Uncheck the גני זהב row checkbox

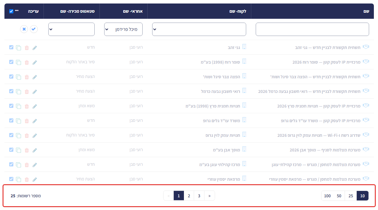[x=11, y=47]
